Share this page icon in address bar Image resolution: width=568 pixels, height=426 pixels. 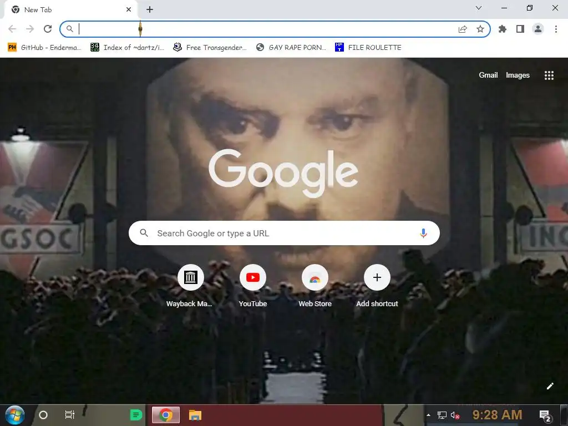pyautogui.click(x=463, y=29)
